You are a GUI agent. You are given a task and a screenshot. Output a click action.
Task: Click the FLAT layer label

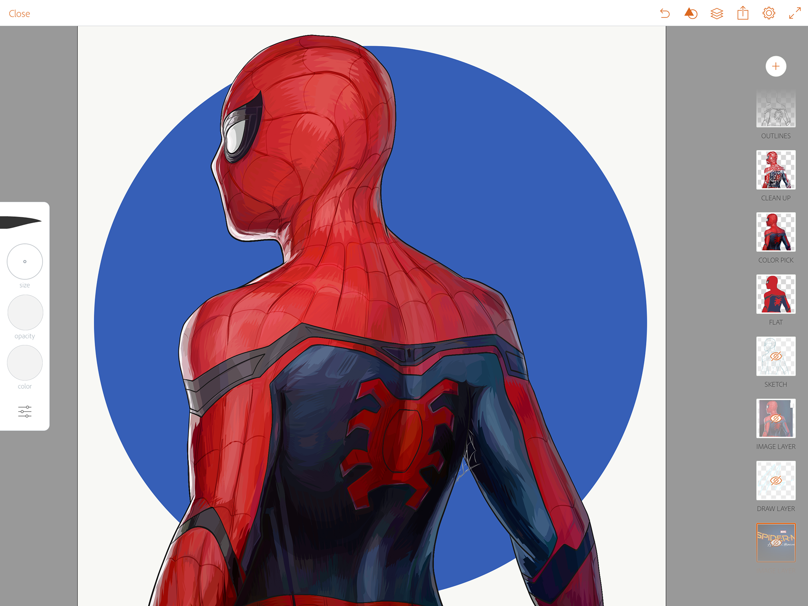(776, 322)
